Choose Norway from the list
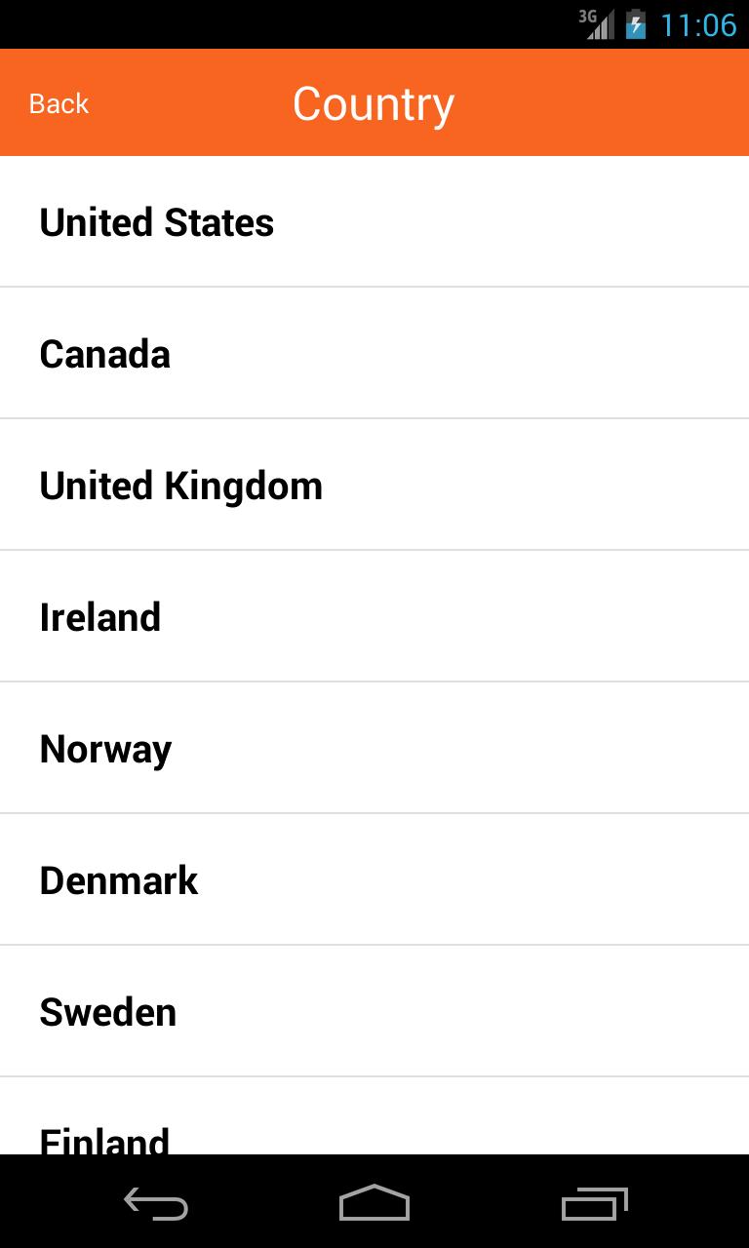The width and height of the screenshot is (749, 1248). click(x=105, y=749)
